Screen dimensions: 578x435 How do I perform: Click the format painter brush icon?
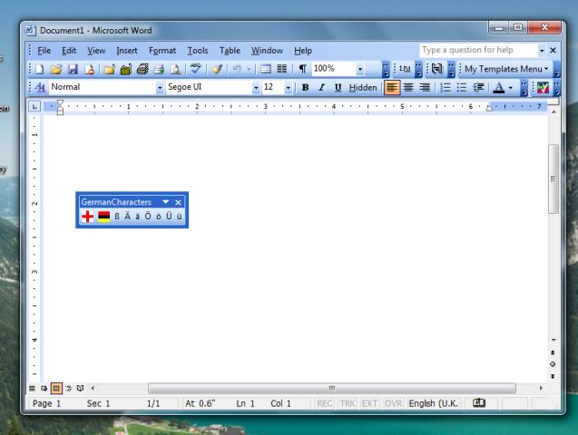pyautogui.click(x=217, y=69)
